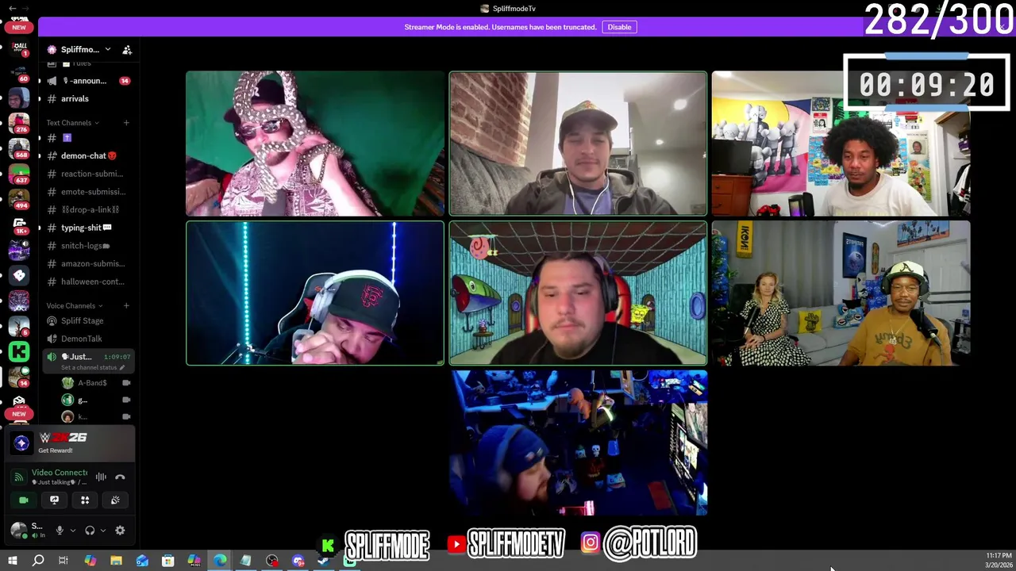Create a new text channel with plus

tap(126, 123)
